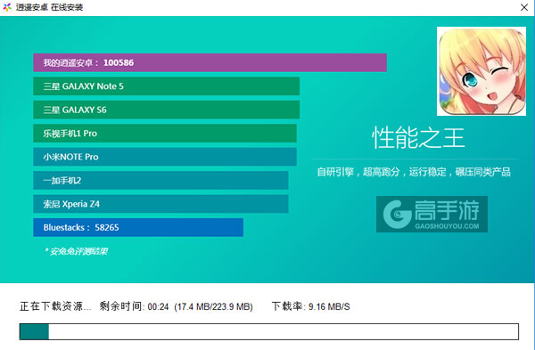Select the 三星 GALAXY Note 5 bar
535x350 pixels.
click(166, 86)
